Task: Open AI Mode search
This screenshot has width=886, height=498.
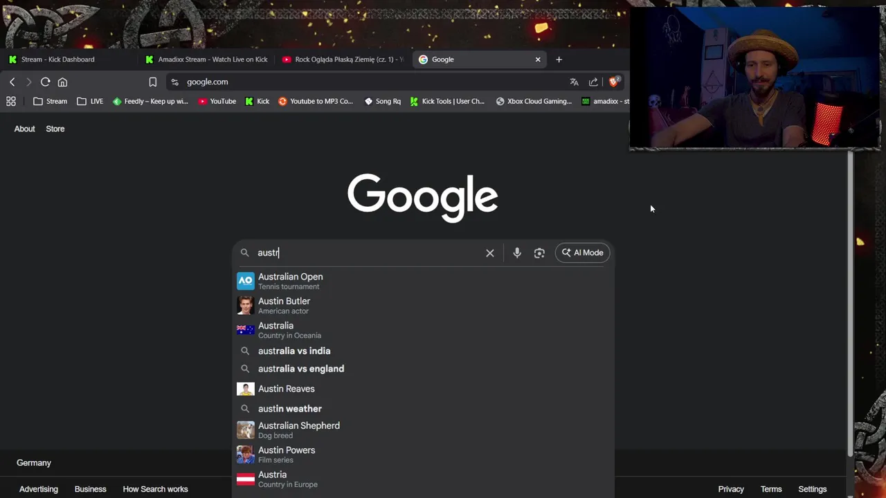Action: 583,252
